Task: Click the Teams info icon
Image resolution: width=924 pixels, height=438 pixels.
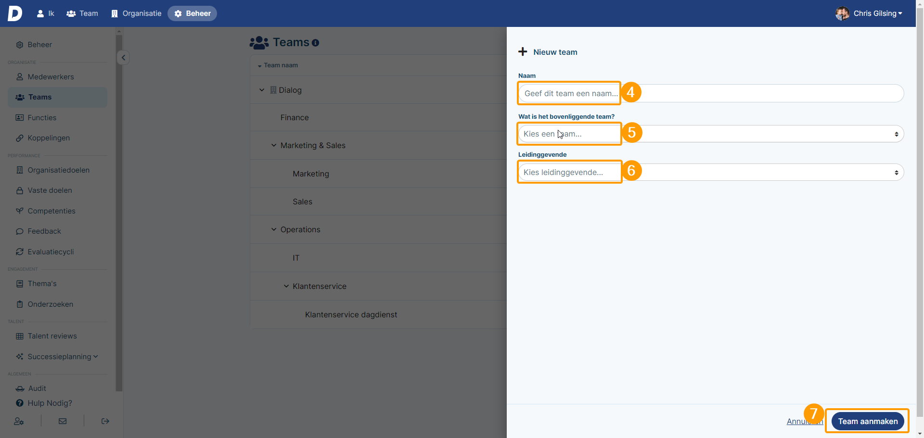Action: (x=315, y=43)
